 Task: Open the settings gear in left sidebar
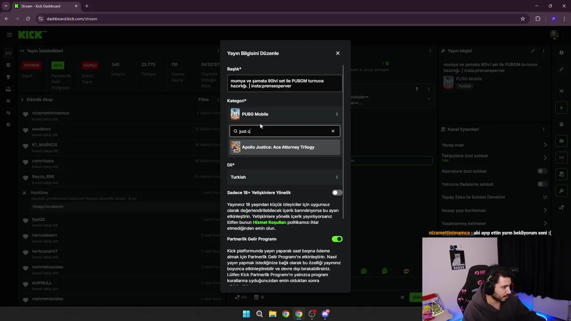(x=8, y=124)
